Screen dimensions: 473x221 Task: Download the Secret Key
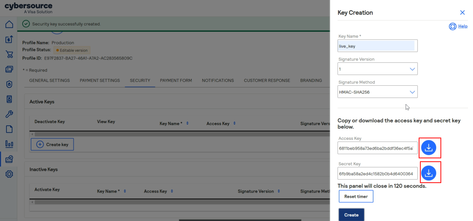[x=428, y=173]
